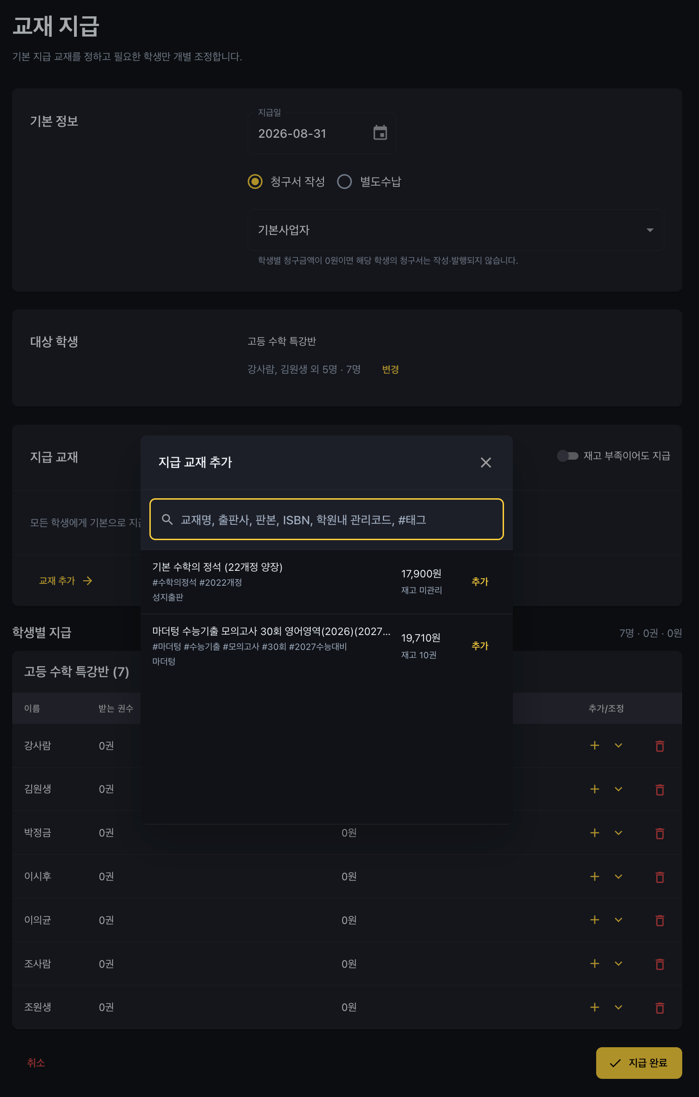Screen dimensions: 699x1097
Task: Focus the 교재명 search input field
Action: click(x=327, y=519)
